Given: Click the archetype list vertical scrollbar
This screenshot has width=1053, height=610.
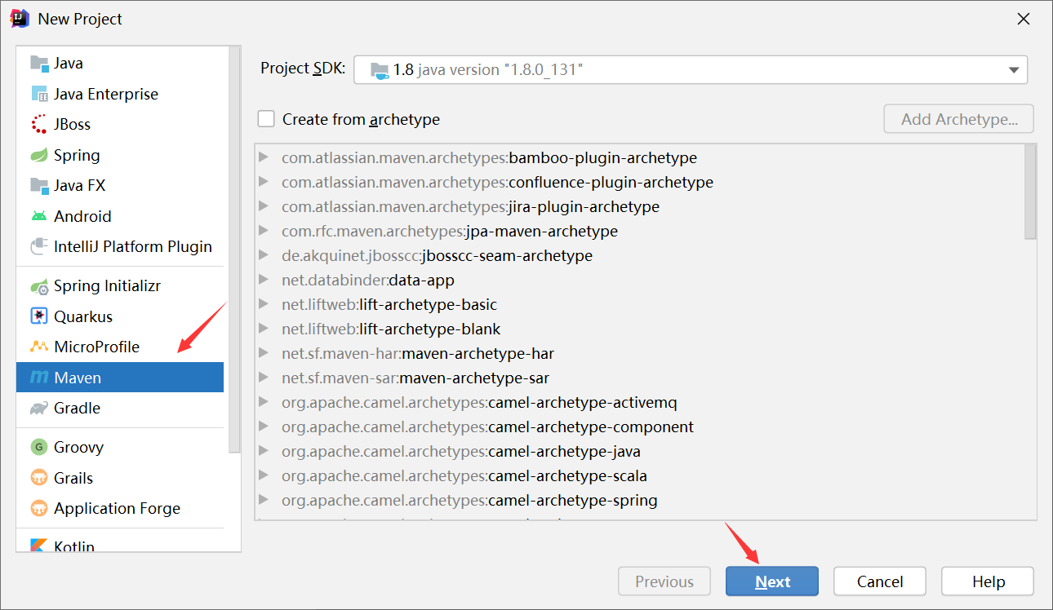Looking at the screenshot, I should point(1030,192).
